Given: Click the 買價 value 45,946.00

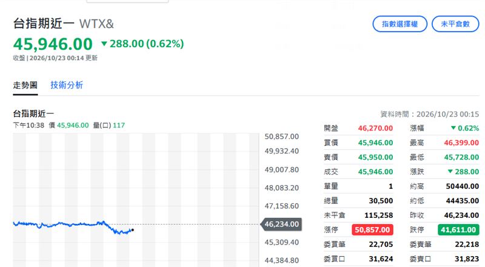Looking at the screenshot, I should [x=375, y=143].
